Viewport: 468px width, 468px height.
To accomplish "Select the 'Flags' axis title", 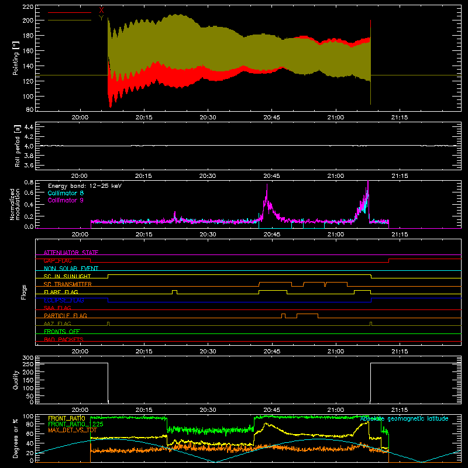I will pyautogui.click(x=24, y=292).
